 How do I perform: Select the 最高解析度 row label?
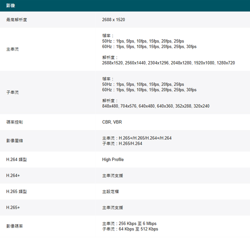[x=16, y=20]
